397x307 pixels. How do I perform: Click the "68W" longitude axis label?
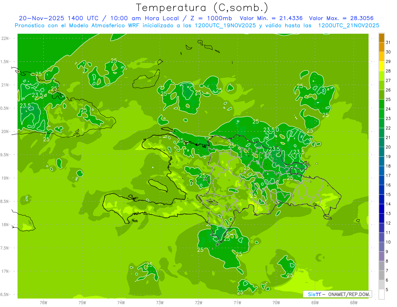pos(353,303)
